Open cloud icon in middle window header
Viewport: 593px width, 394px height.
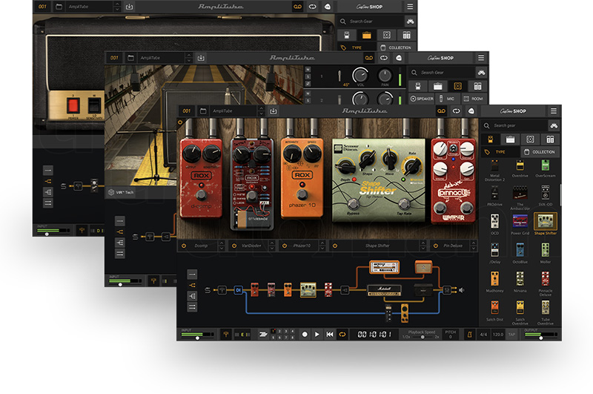(x=399, y=58)
